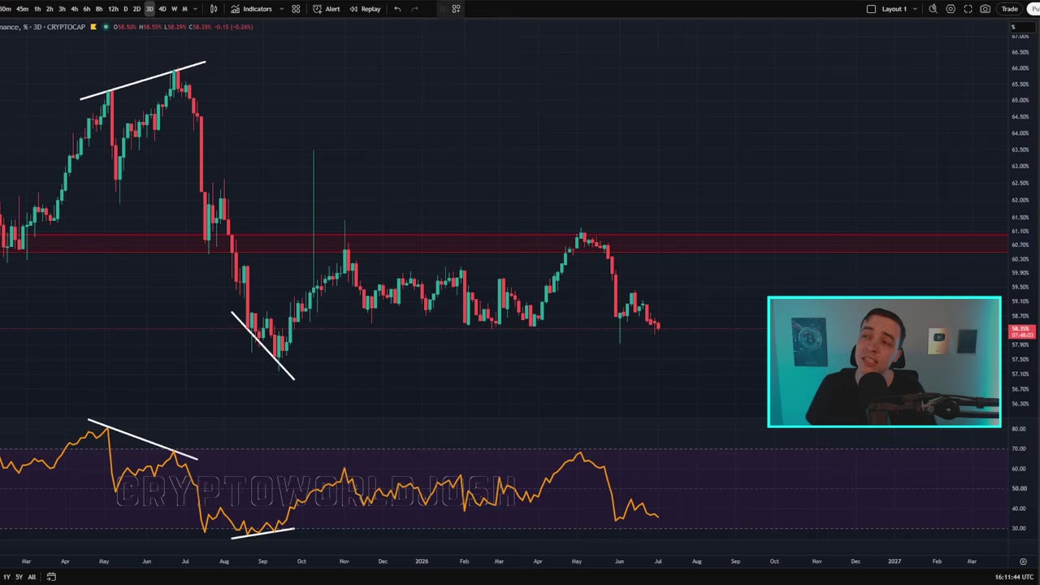Enter fullscreen mode
This screenshot has width=1040, height=585.
(968, 9)
